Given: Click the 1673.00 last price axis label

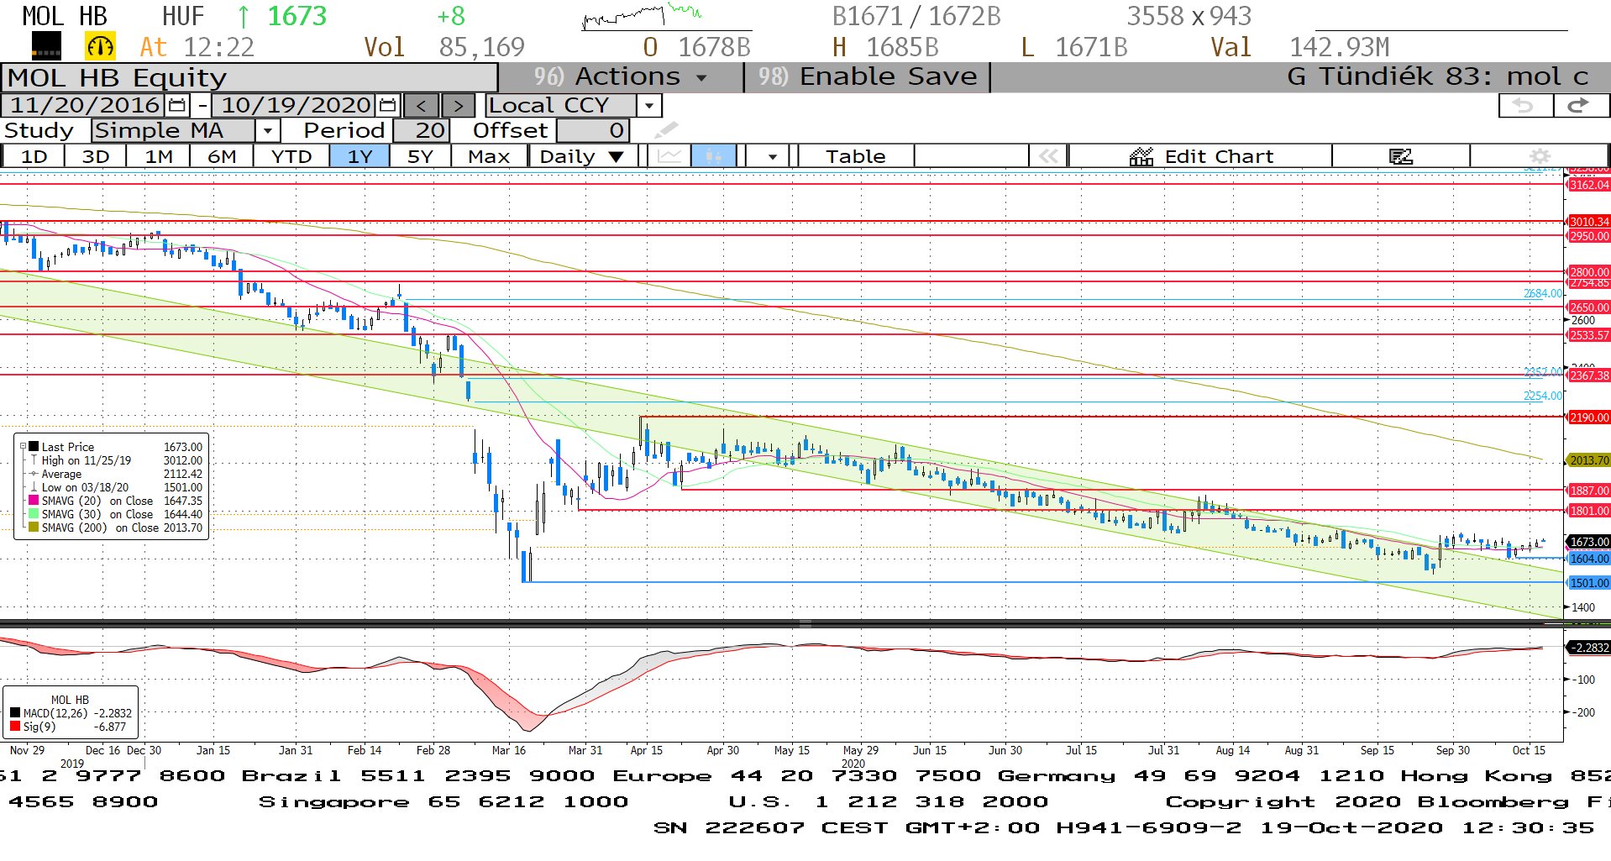Looking at the screenshot, I should [1589, 542].
